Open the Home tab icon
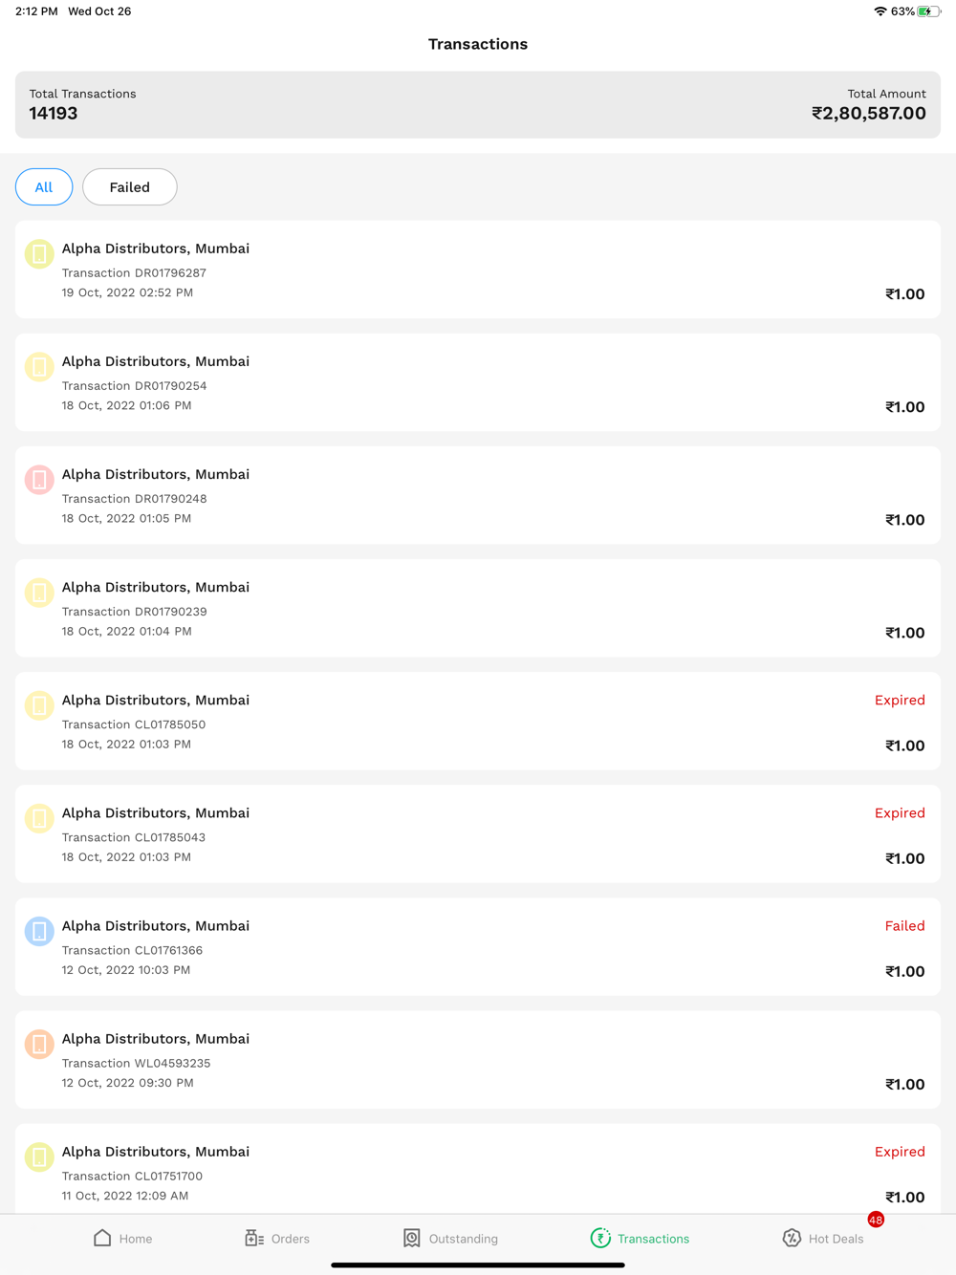Viewport: 956px width, 1275px height. click(x=102, y=1238)
